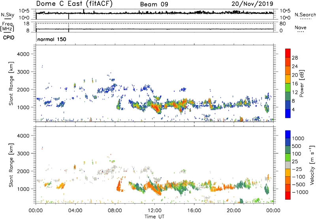Click the 04:00 time tick label
Viewport: 316px width, 219px height.
coord(75,211)
